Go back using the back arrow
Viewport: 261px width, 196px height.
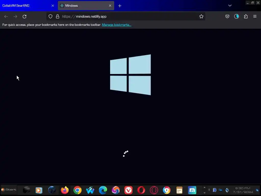[x=6, y=17]
